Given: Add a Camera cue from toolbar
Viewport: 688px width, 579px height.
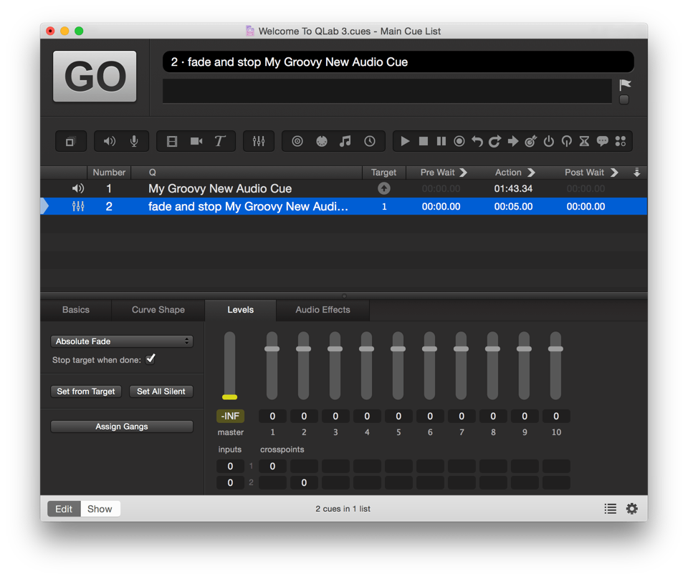Looking at the screenshot, I should [196, 142].
